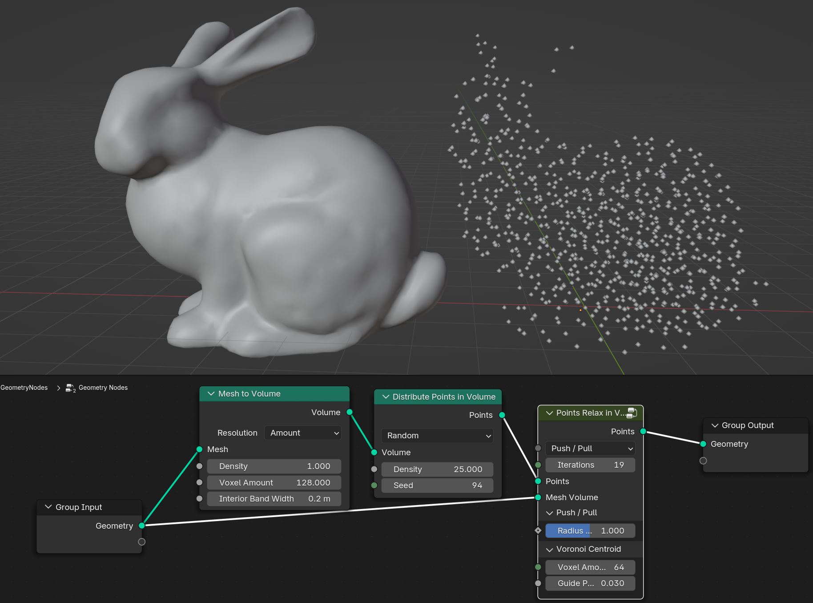Click the Geometry Nodes breadcrumb icon
Image resolution: width=813 pixels, height=603 pixels.
click(x=70, y=388)
